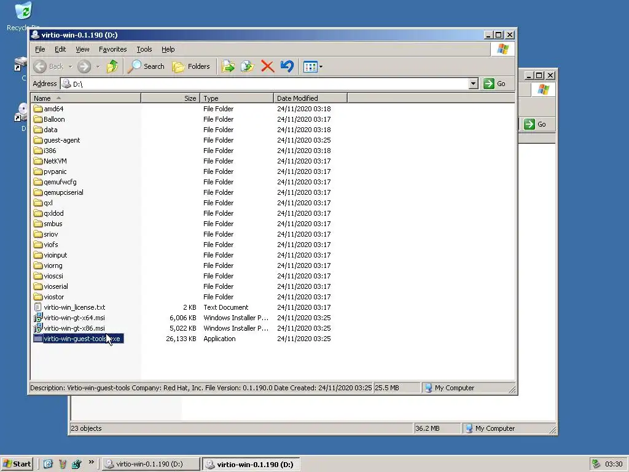Open the Forward history dropdown arrow
629x472 pixels.
pyautogui.click(x=98, y=66)
